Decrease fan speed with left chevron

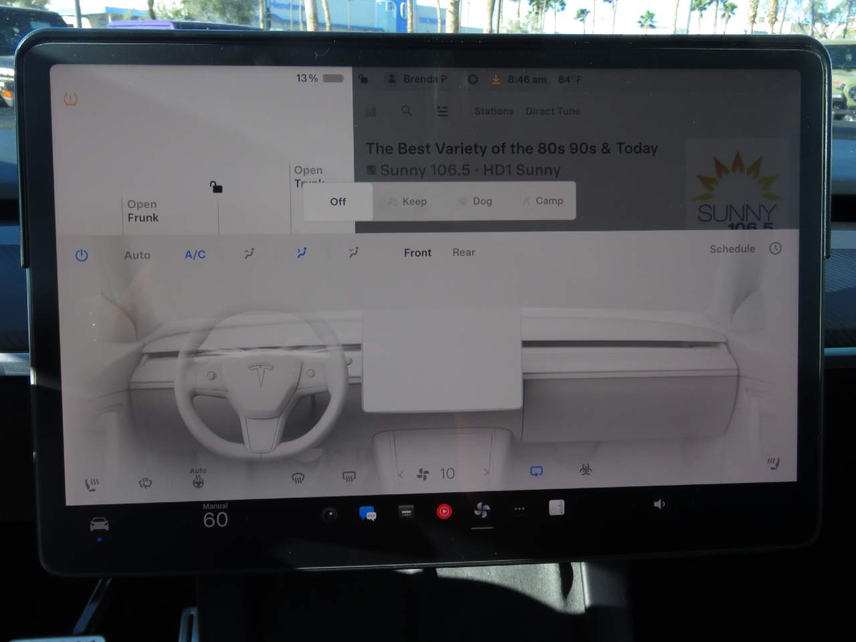401,472
